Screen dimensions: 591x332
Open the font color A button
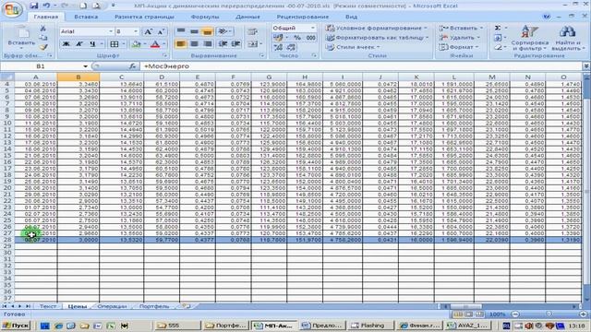(154, 44)
